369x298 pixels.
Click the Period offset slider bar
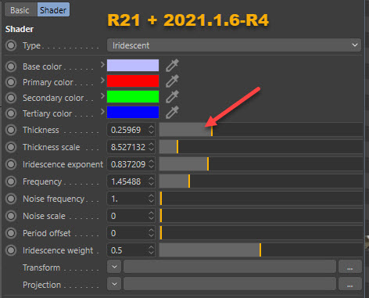[261, 233]
